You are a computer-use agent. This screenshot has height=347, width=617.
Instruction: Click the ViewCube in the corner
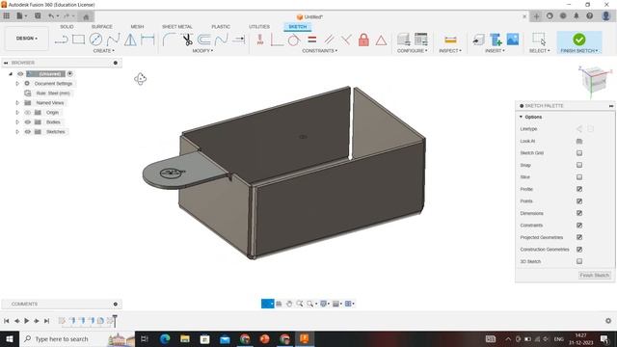click(595, 80)
